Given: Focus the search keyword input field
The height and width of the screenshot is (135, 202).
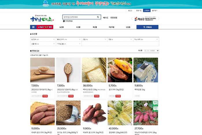Looking at the screenshot, I should tap(80, 17).
